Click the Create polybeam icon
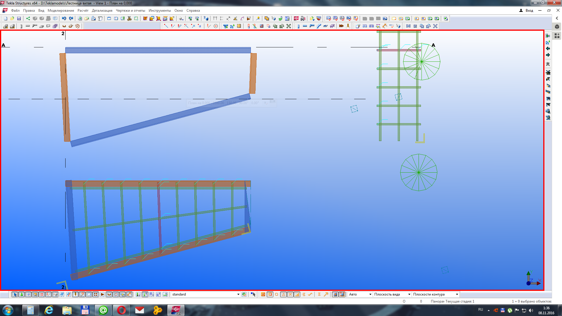Image resolution: width=562 pixels, height=316 pixels. tap(35, 26)
